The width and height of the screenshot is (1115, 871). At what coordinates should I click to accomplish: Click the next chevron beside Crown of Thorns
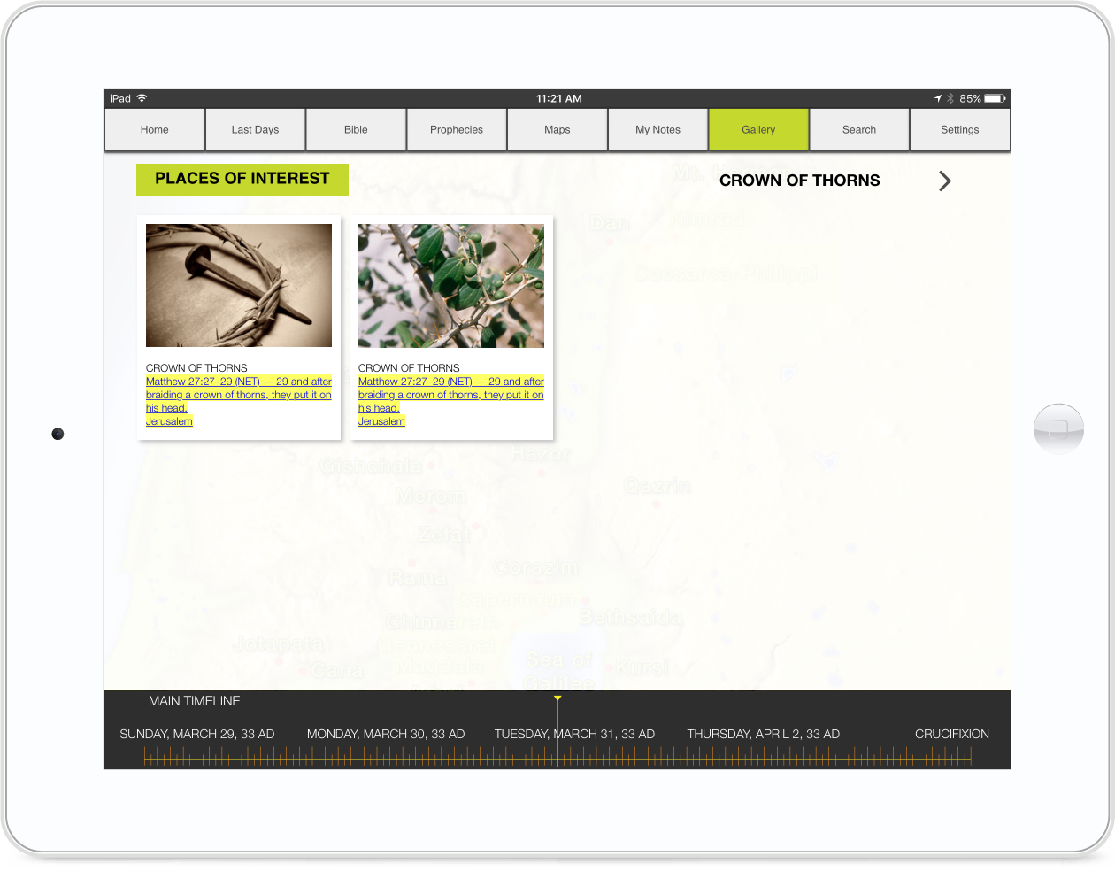pyautogui.click(x=944, y=181)
